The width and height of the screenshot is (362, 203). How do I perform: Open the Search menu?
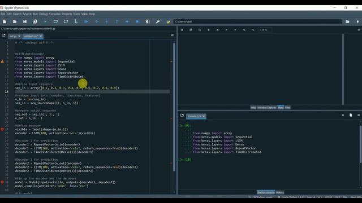17,14
